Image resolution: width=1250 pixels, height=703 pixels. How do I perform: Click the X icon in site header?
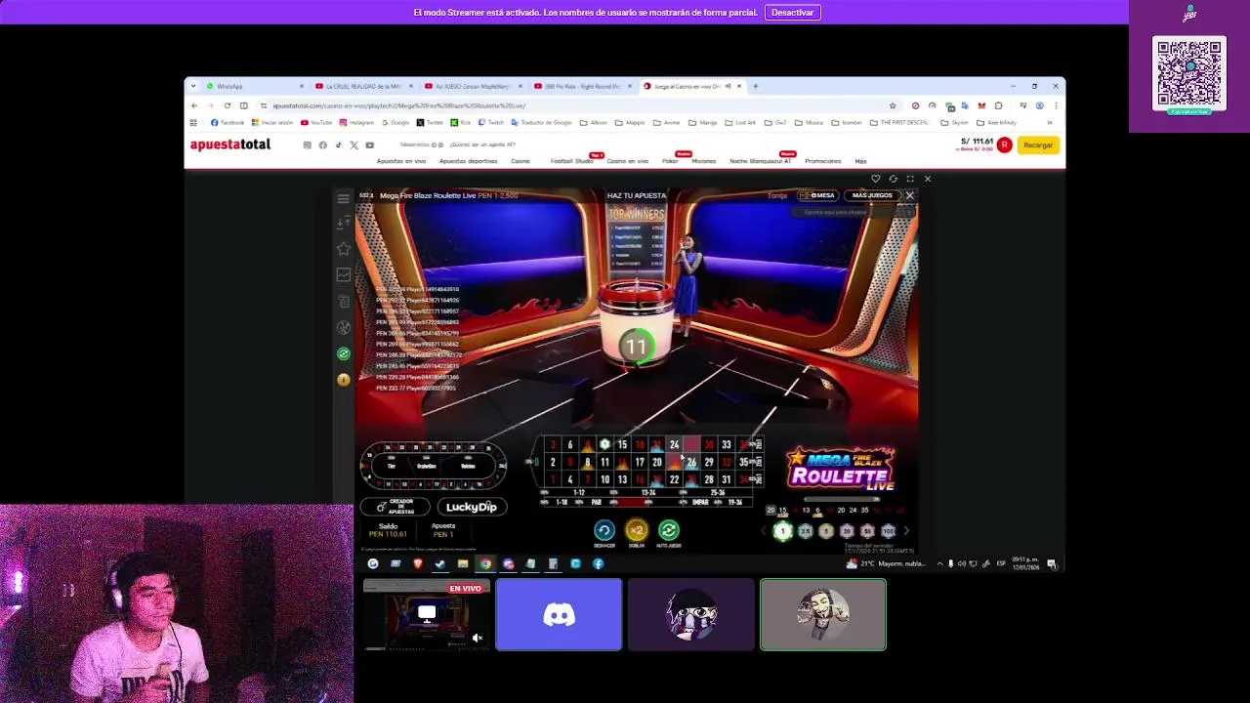click(x=354, y=145)
